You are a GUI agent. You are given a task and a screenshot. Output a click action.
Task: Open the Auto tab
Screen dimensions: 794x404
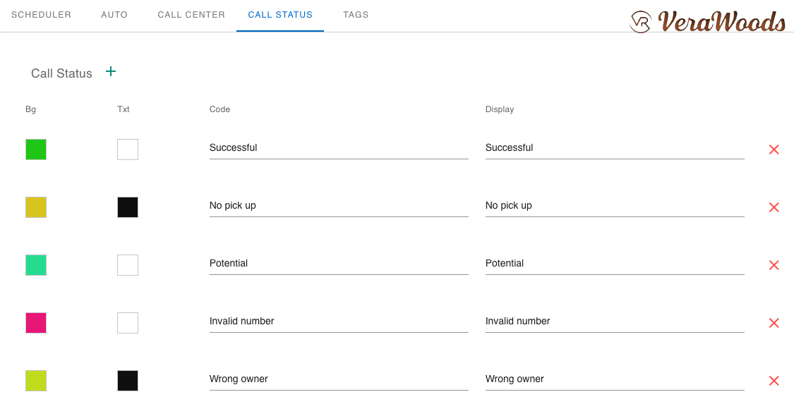pyautogui.click(x=114, y=15)
